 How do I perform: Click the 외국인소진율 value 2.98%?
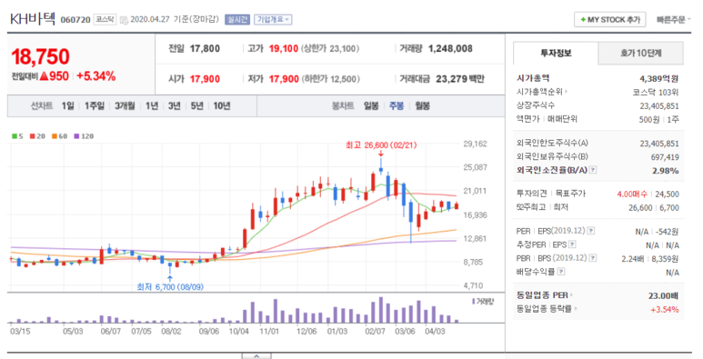(666, 170)
